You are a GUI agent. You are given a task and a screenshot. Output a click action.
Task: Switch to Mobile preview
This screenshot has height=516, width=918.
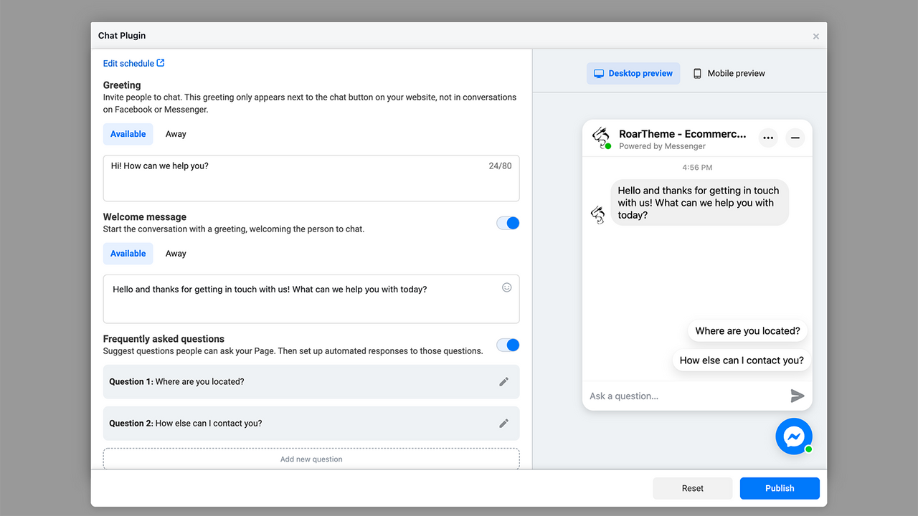coord(729,73)
